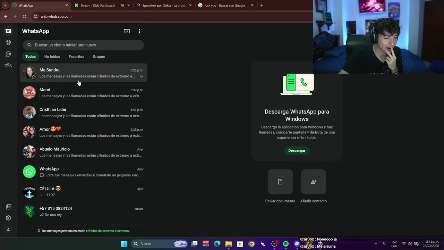Open Voicemeeter from taskbar
The image size is (444, 250).
pyautogui.click(x=206, y=244)
